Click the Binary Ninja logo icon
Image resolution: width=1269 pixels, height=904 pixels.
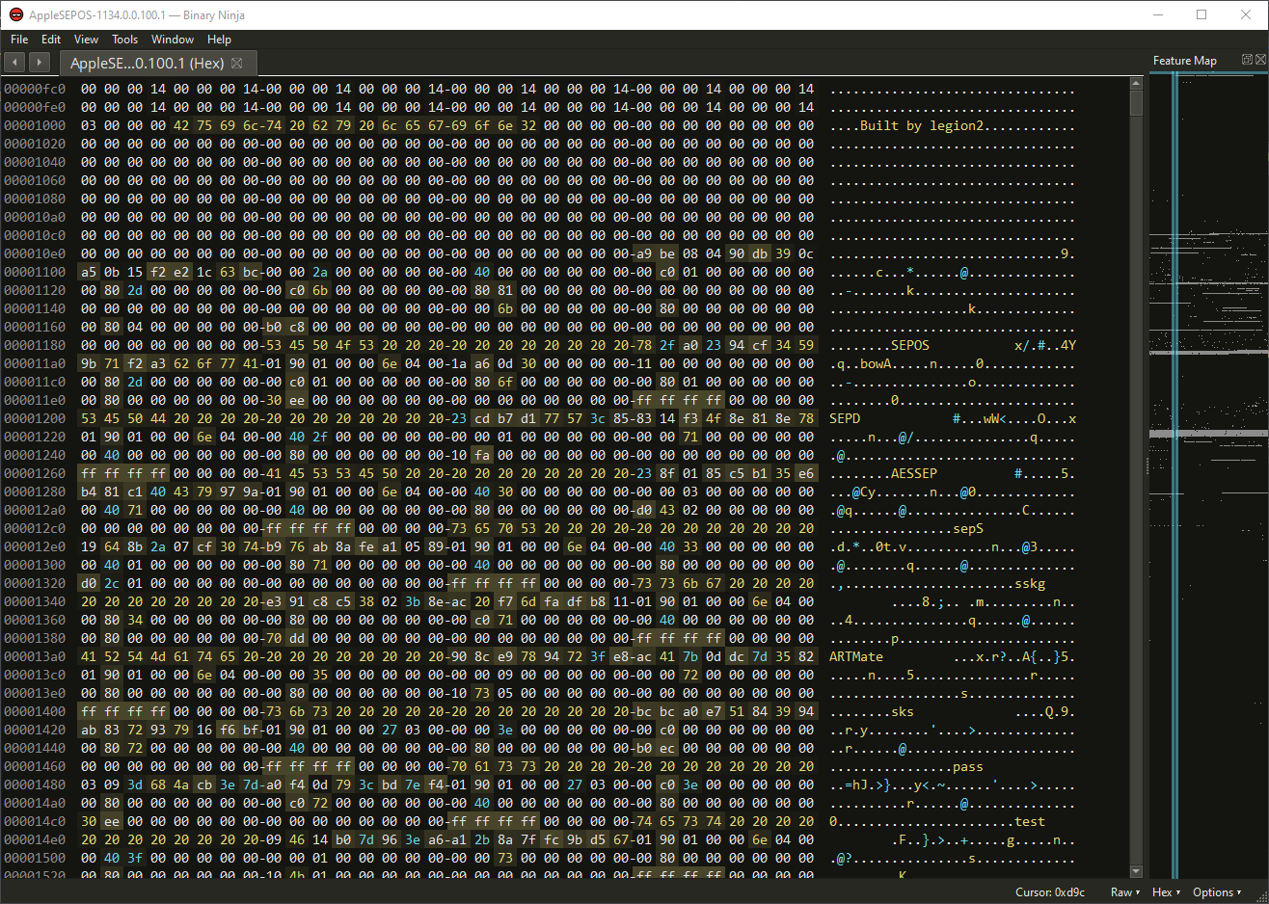click(x=15, y=14)
